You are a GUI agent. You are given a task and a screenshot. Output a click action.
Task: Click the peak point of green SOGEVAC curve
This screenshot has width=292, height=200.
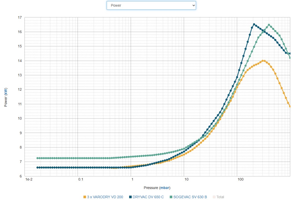[269, 25]
